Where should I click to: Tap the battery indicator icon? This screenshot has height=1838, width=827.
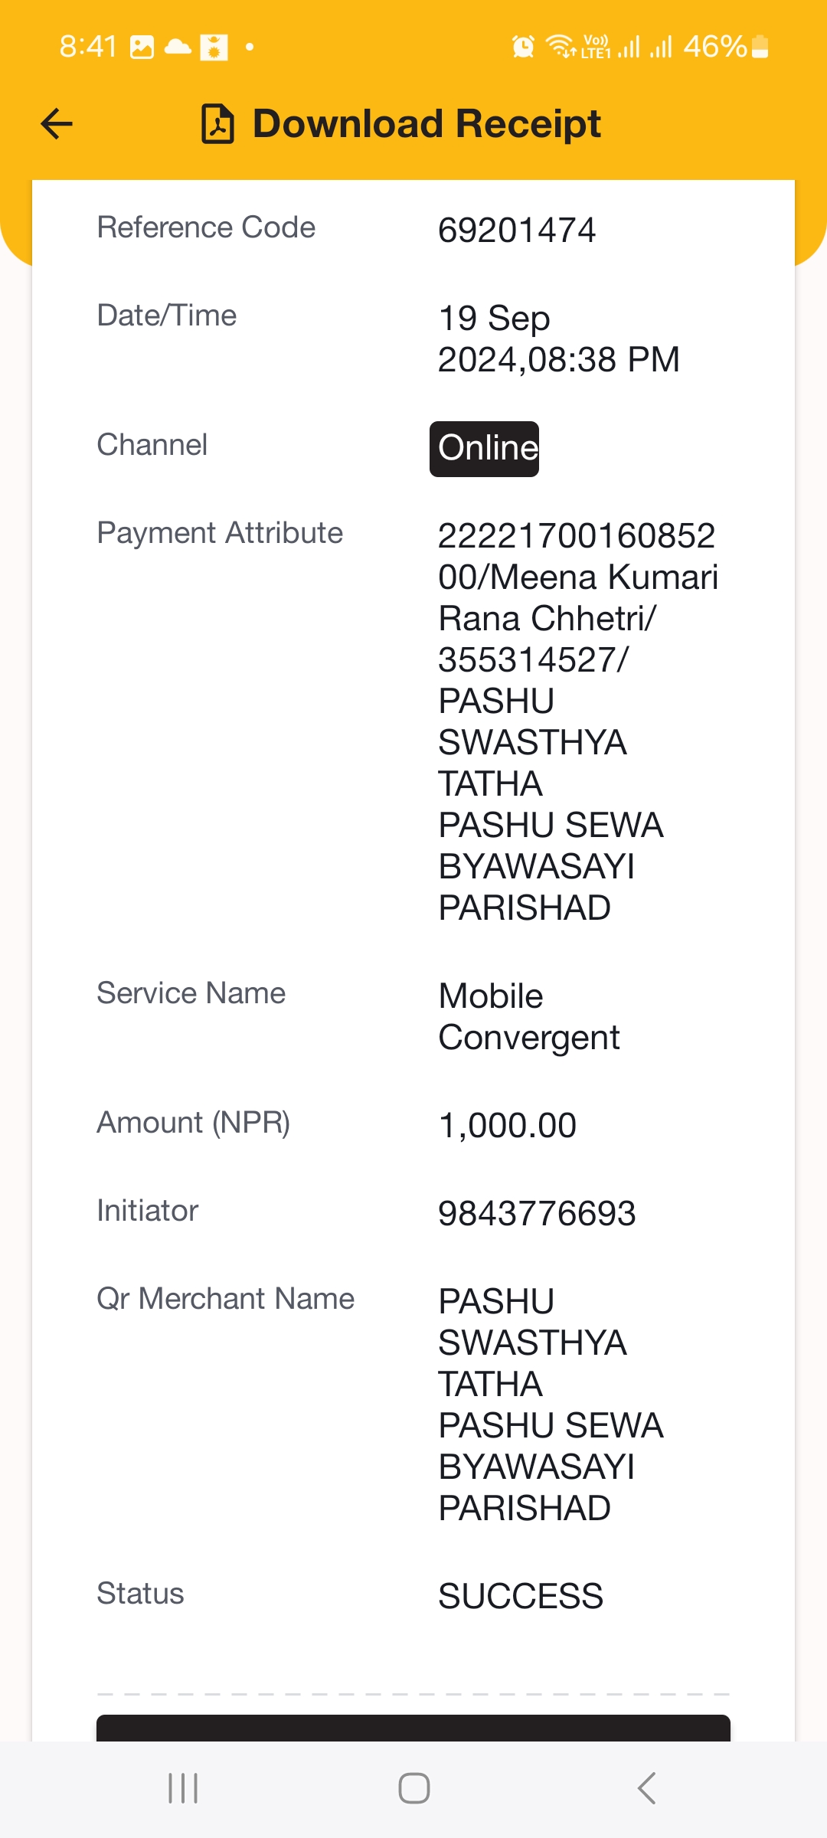[760, 47]
